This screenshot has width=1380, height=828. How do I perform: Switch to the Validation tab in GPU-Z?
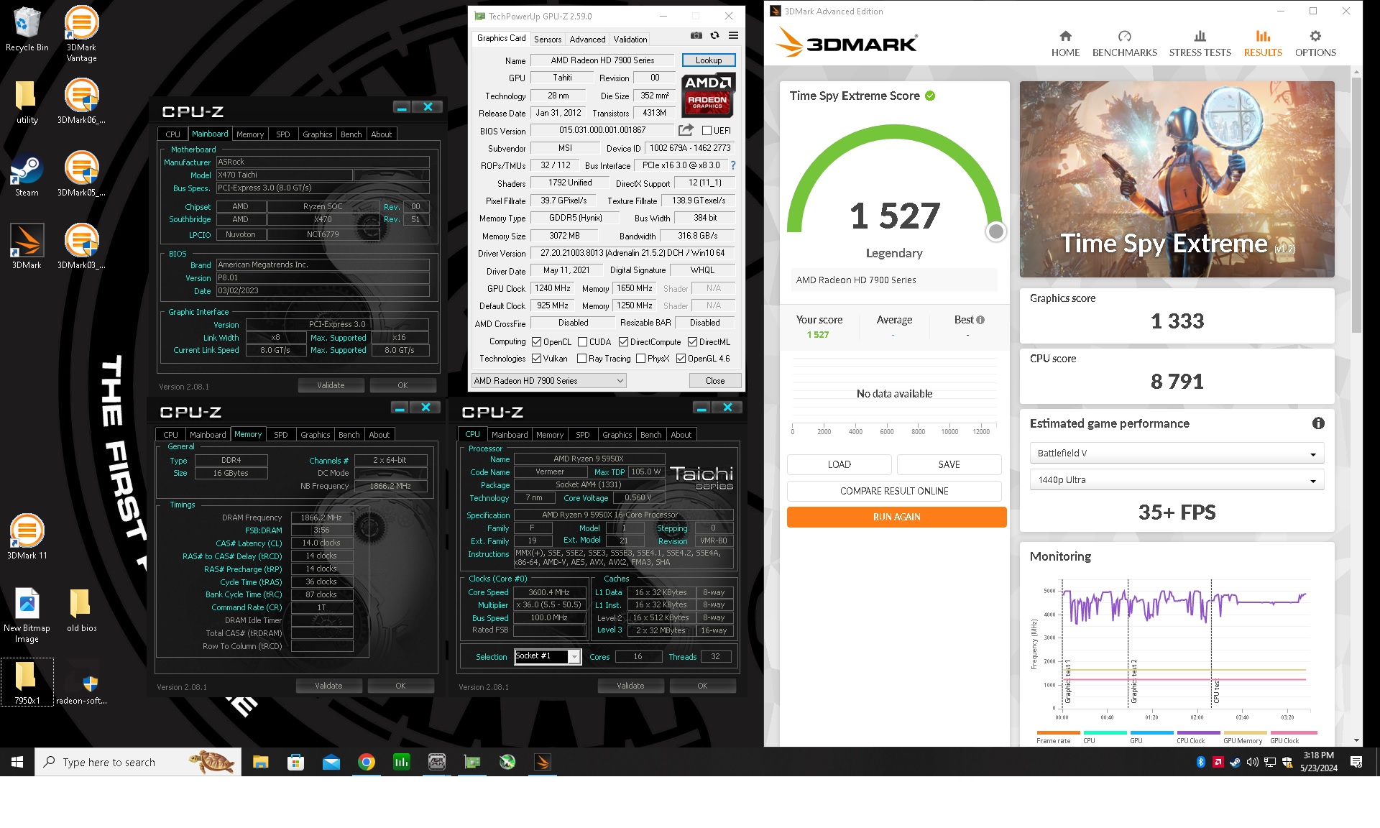point(630,40)
